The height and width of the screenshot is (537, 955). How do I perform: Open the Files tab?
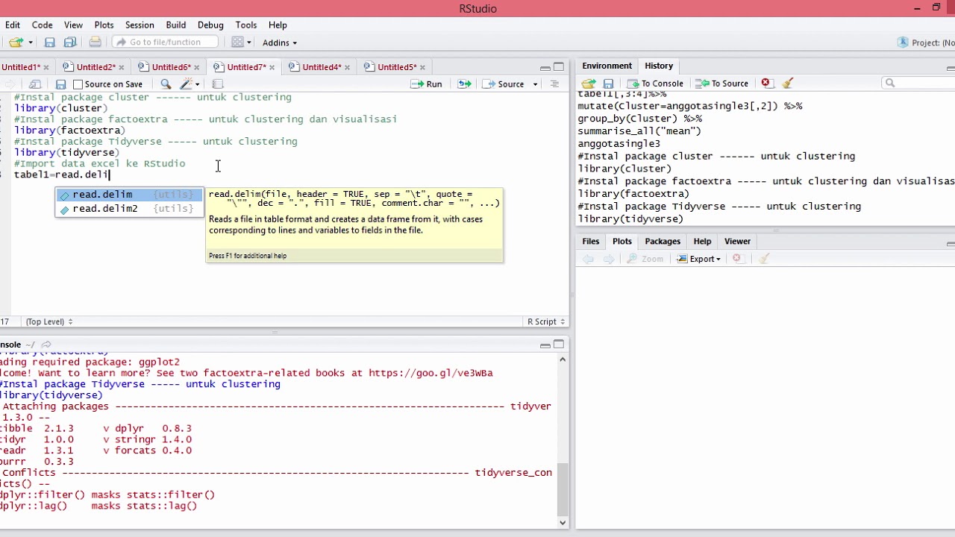tap(591, 242)
